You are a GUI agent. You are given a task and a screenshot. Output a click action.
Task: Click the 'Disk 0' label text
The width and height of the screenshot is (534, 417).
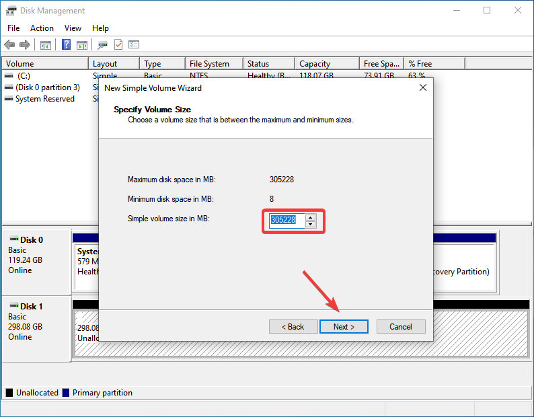coord(32,240)
